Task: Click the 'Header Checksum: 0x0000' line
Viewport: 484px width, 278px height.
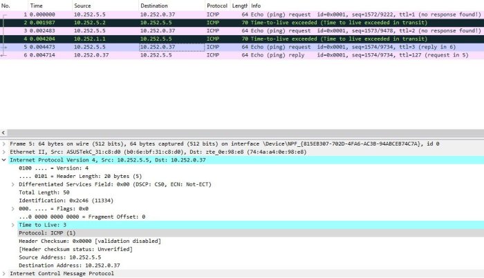Action: tap(89, 241)
